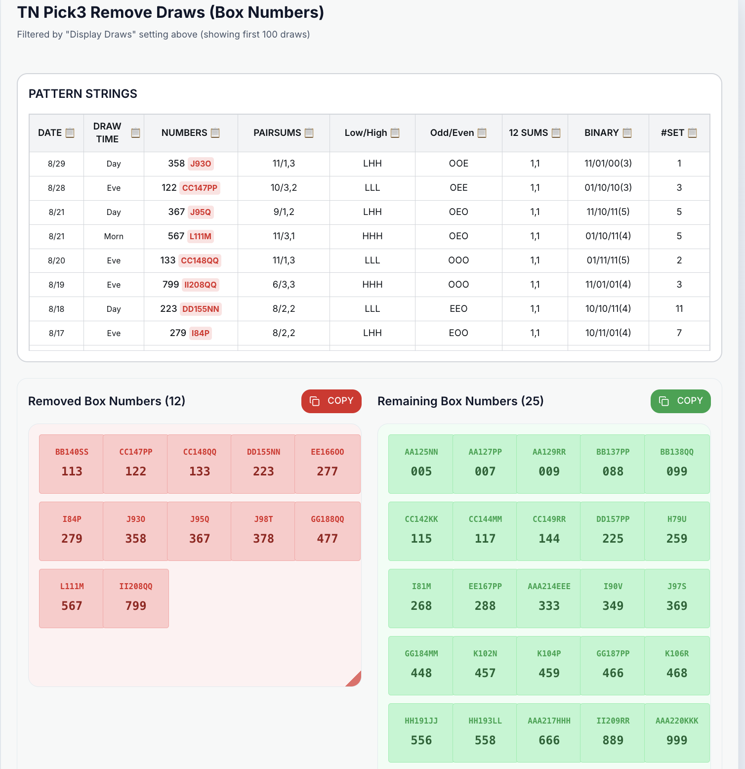Viewport: 745px width, 769px height.
Task: Select remaining card 099 BB138QQ
Action: click(x=677, y=464)
